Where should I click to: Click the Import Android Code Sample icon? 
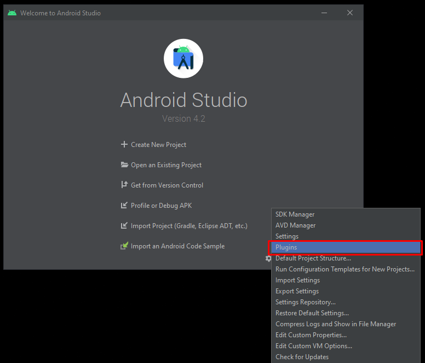tap(124, 246)
